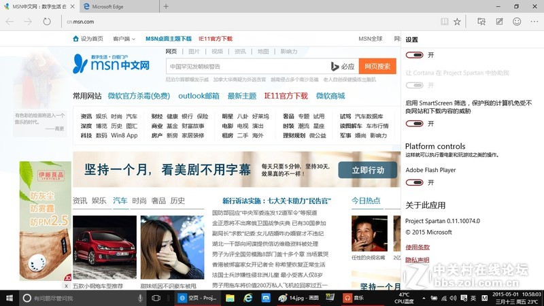
Task: Select 汽车 news tab
Action: click(120, 201)
